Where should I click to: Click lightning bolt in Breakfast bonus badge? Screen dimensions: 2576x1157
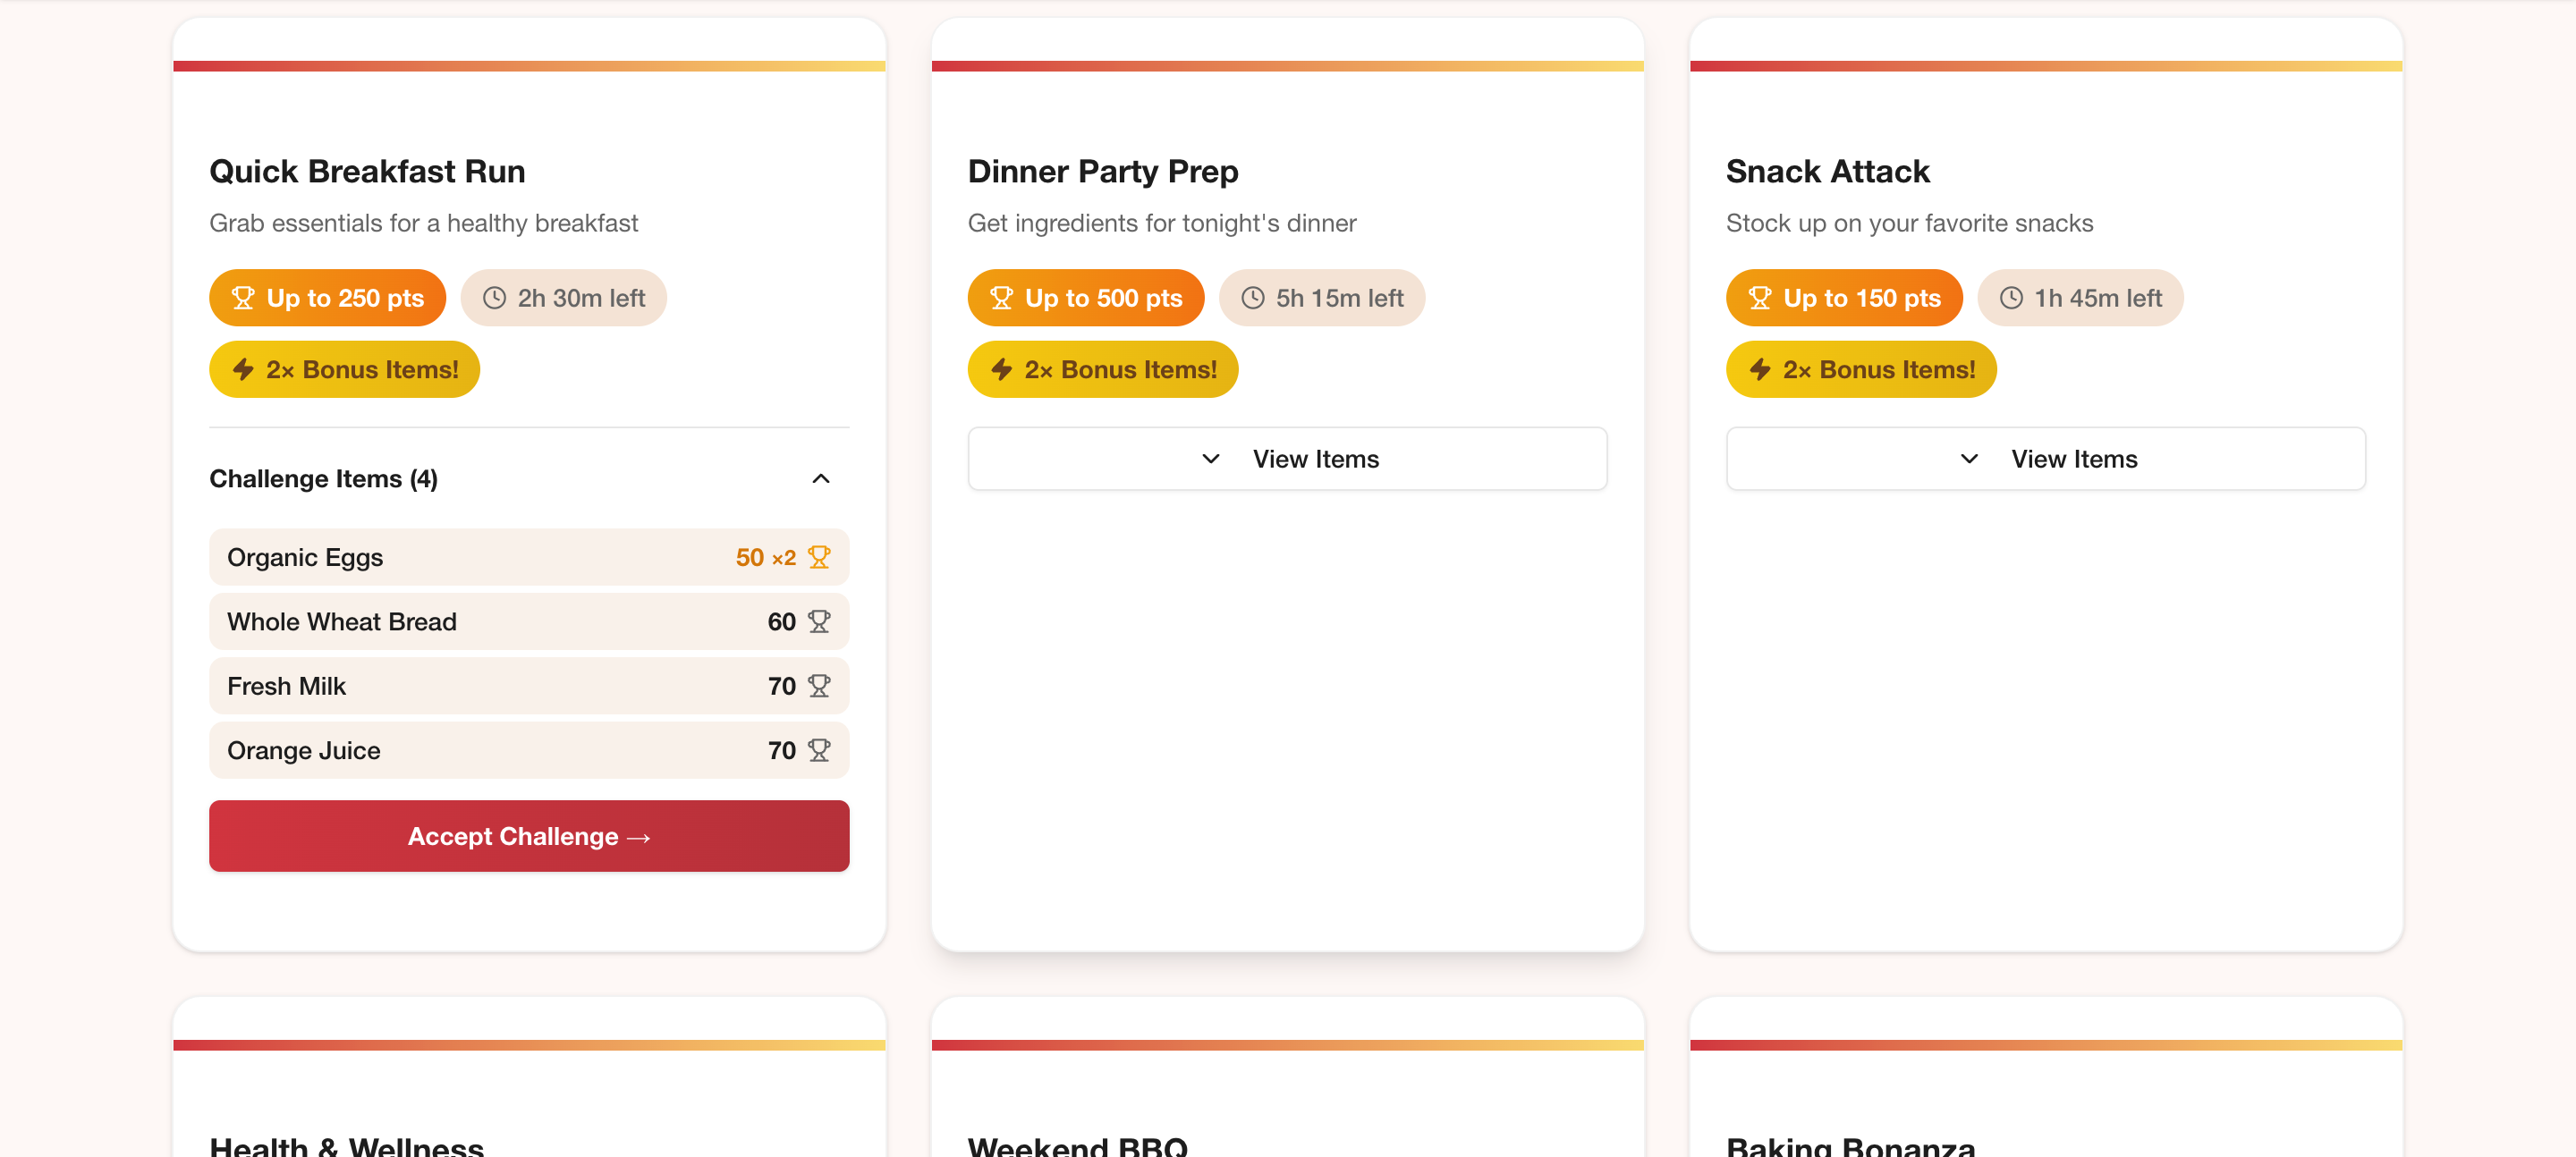tap(243, 369)
